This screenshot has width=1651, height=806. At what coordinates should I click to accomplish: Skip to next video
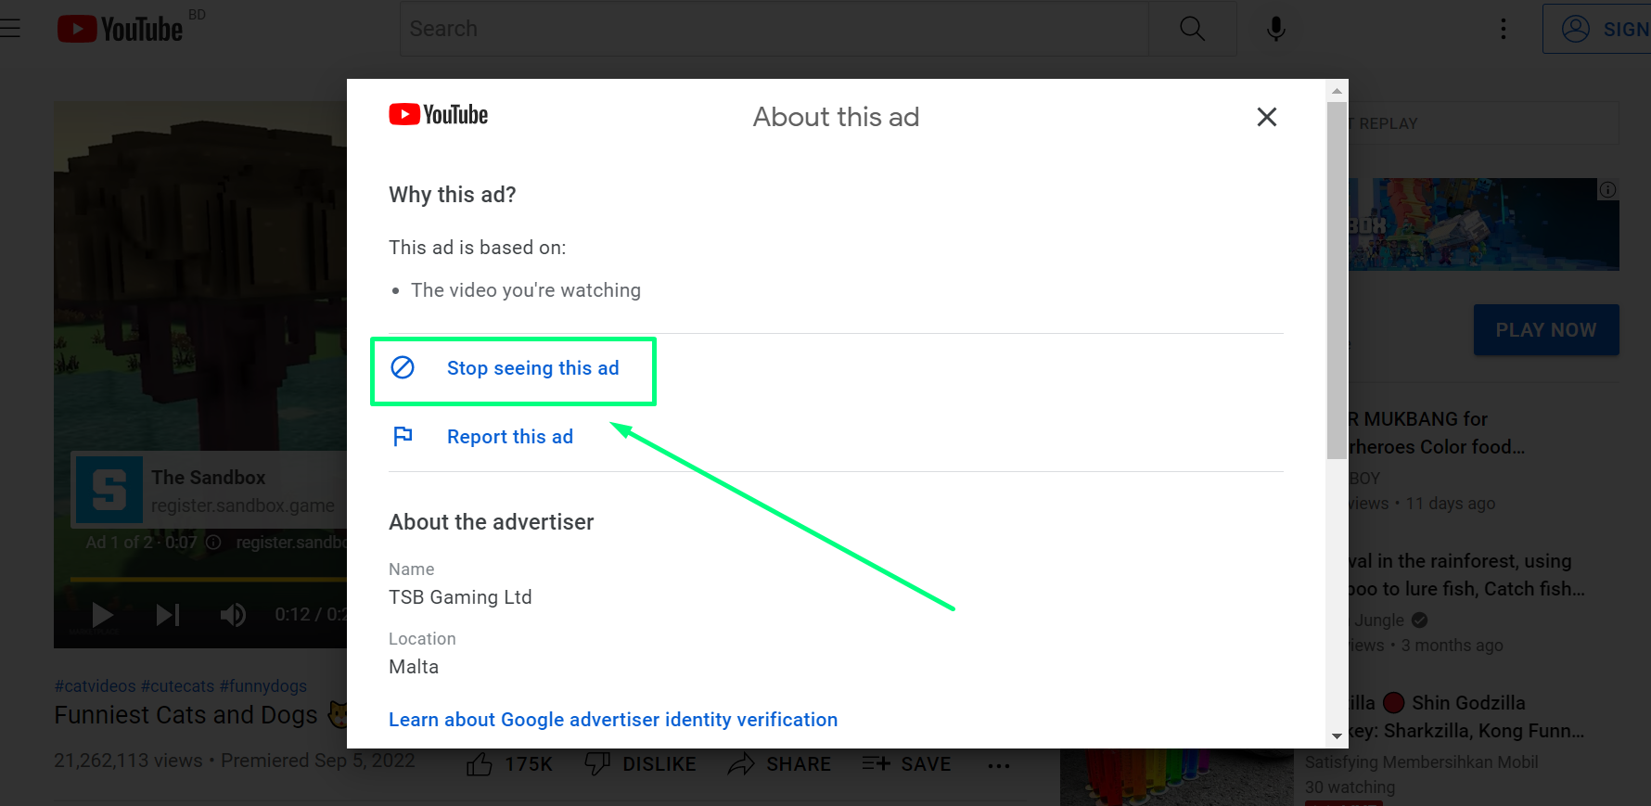click(168, 614)
